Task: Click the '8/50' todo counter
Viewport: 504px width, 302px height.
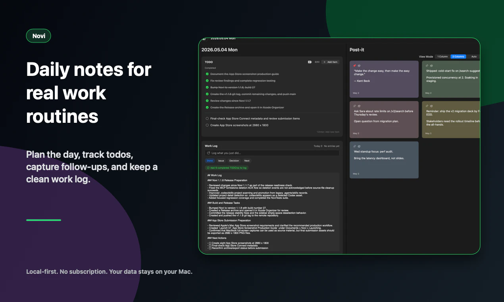Action: coord(317,62)
